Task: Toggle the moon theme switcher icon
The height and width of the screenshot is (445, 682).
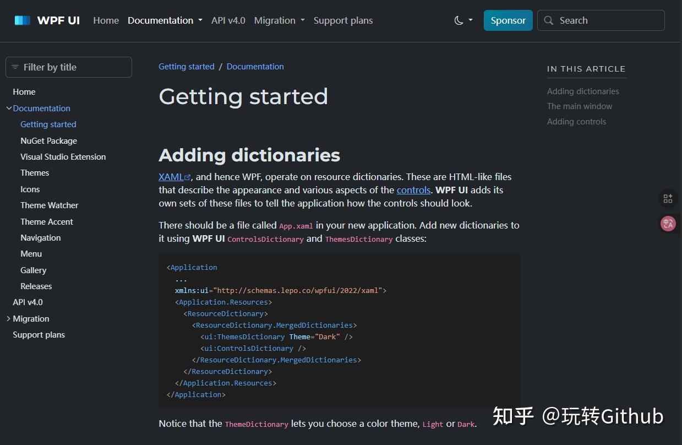Action: (x=459, y=20)
